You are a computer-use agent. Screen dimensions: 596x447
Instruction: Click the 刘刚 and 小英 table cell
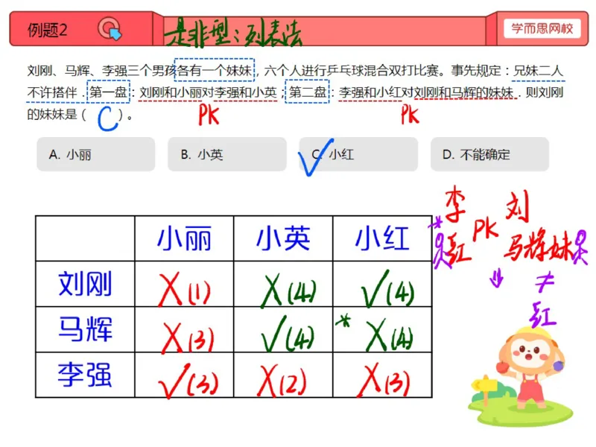click(x=283, y=284)
